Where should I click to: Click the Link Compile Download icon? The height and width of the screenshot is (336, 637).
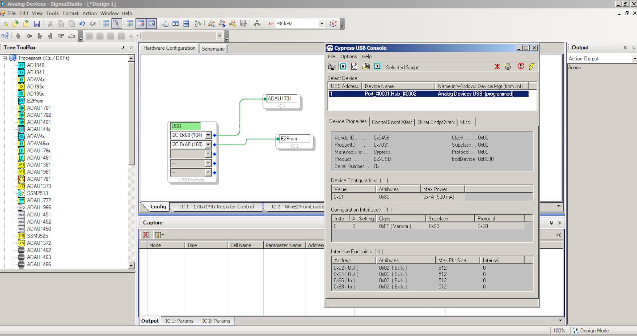222,24
